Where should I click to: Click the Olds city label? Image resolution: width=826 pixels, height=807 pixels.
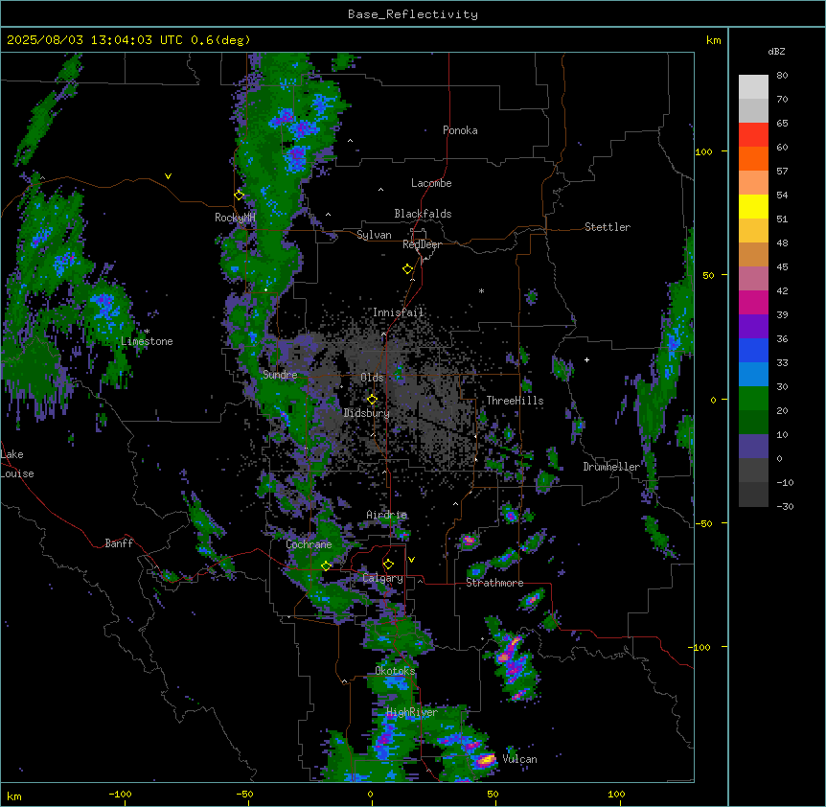372,378
